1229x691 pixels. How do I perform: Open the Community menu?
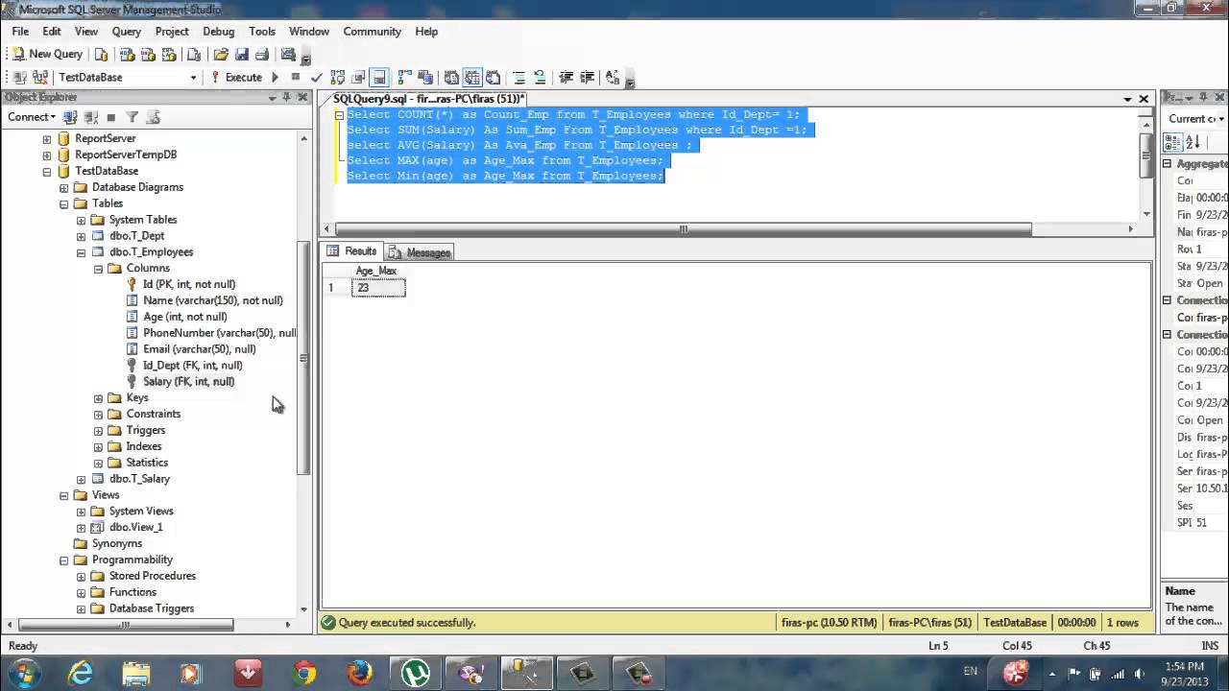372,31
